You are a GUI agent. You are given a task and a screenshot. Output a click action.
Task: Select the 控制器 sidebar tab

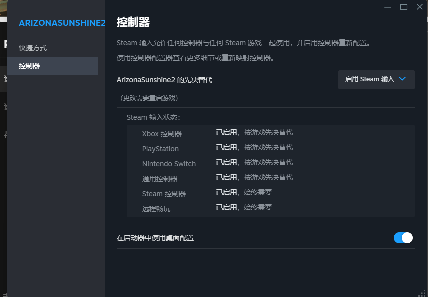coord(52,66)
